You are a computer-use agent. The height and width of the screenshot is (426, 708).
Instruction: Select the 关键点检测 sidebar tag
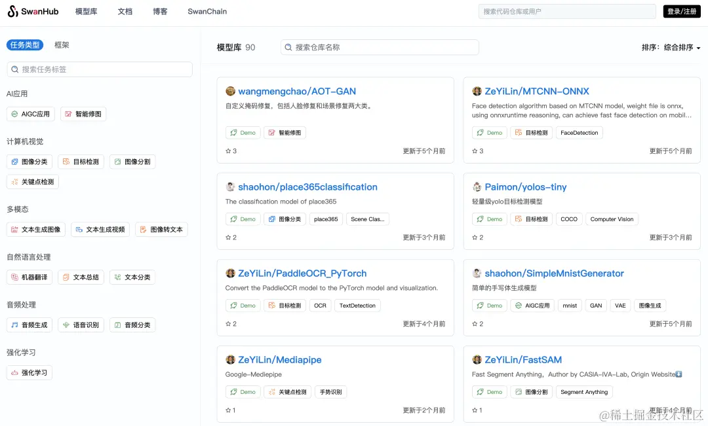33,182
